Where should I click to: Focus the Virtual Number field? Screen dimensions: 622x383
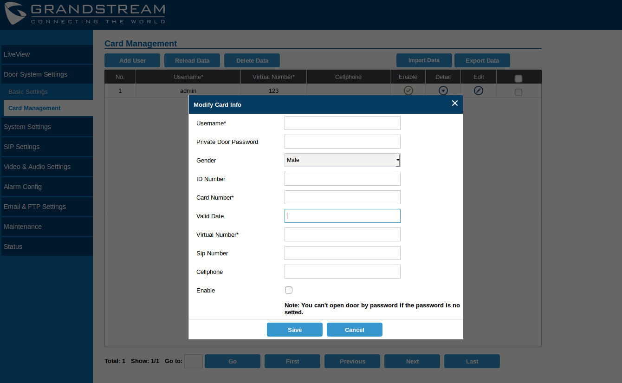(x=343, y=234)
